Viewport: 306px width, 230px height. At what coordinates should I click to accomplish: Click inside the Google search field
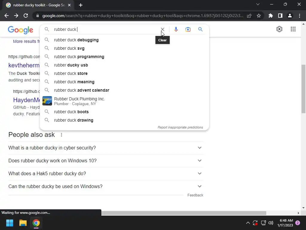(x=105, y=29)
